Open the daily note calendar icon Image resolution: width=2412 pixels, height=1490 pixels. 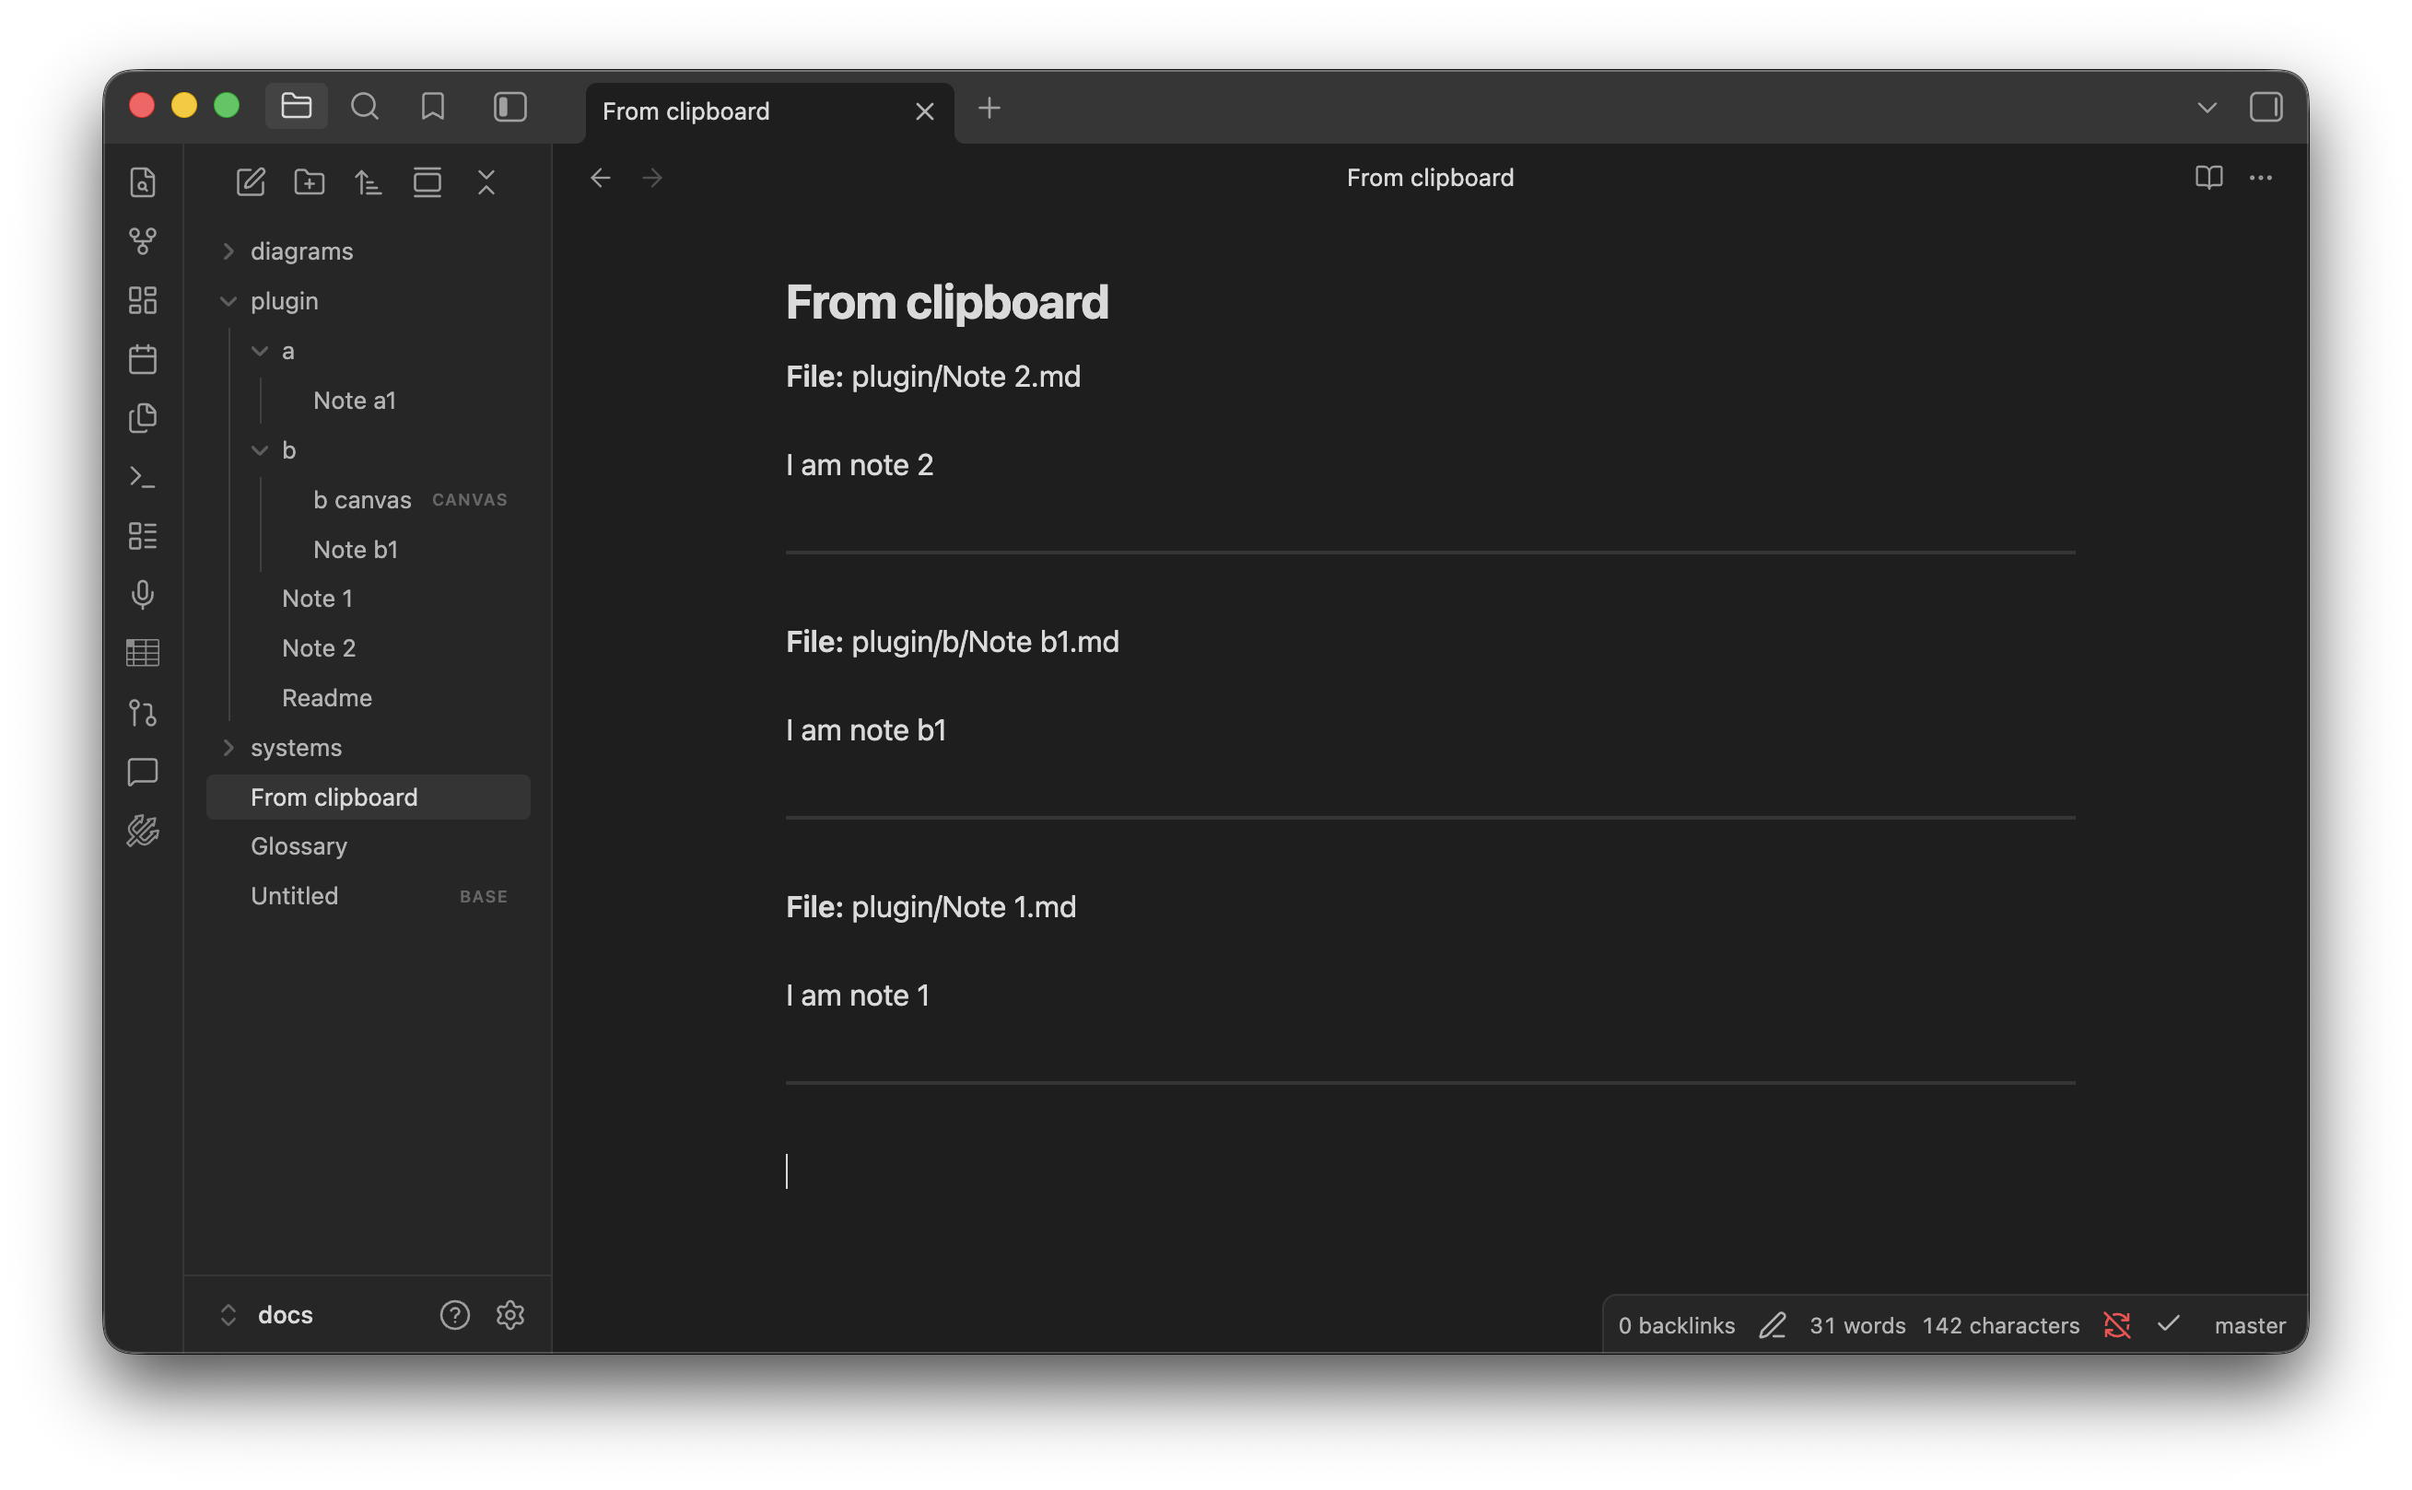pos(143,359)
